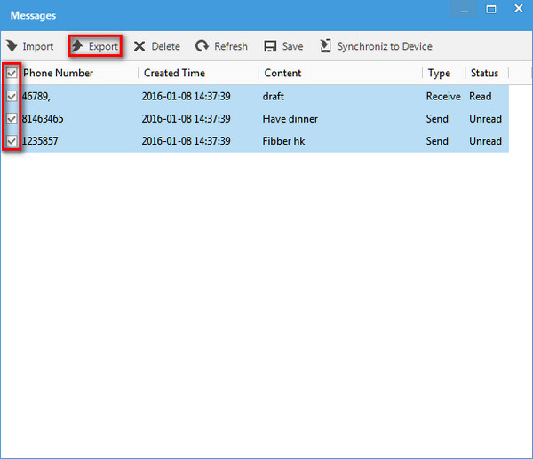The height and width of the screenshot is (459, 533).
Task: Sort messages by Type column
Action: (439, 74)
